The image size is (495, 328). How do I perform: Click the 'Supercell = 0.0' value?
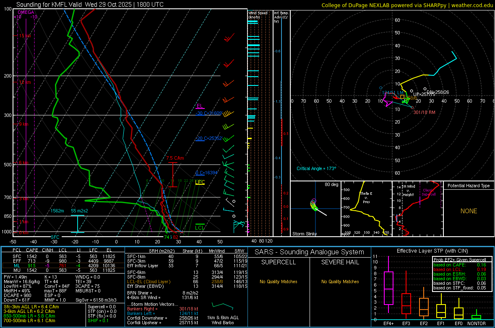pos(102,307)
